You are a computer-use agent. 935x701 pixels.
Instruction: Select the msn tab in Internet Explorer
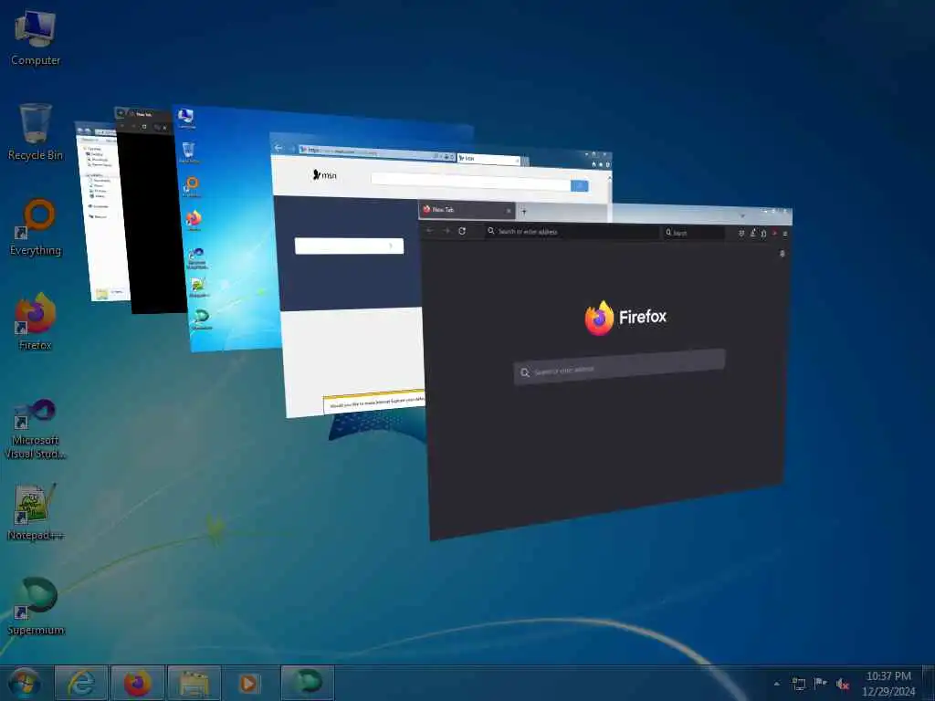(489, 159)
